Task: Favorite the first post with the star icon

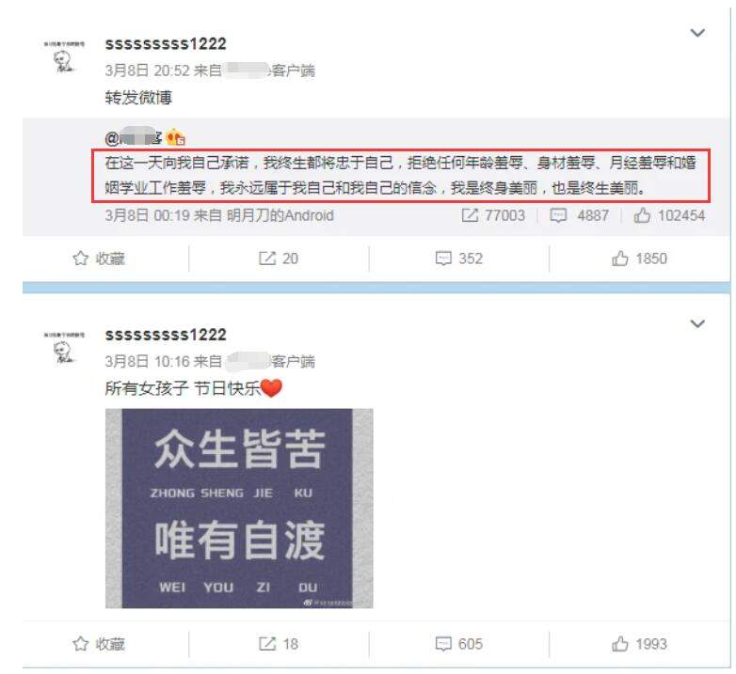Action: point(99,259)
